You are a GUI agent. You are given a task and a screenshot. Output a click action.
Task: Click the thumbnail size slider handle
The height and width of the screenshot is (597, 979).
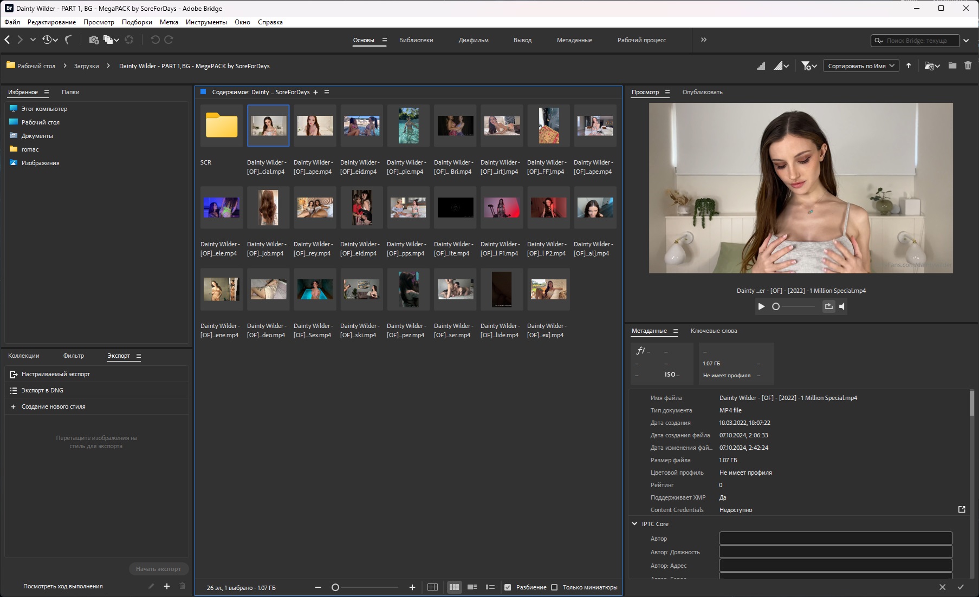coord(335,587)
